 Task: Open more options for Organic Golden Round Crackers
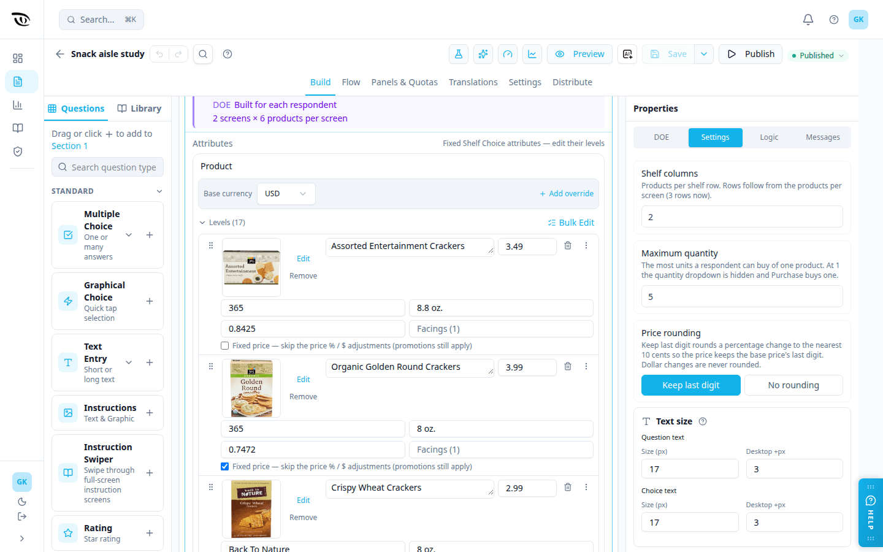[x=586, y=366]
